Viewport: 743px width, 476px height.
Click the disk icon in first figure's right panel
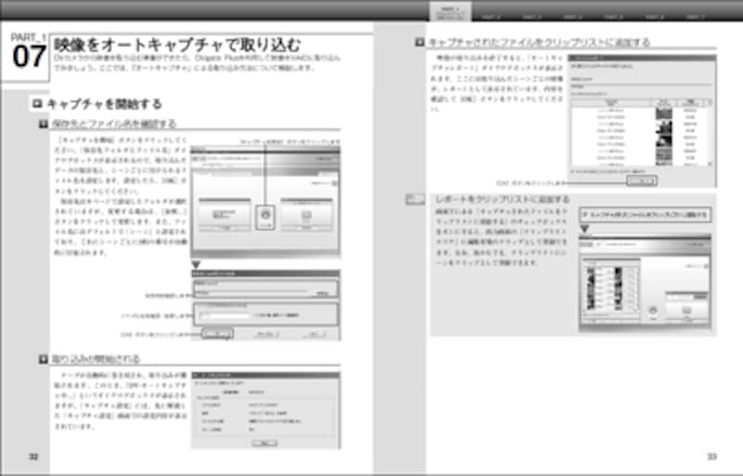point(306,217)
